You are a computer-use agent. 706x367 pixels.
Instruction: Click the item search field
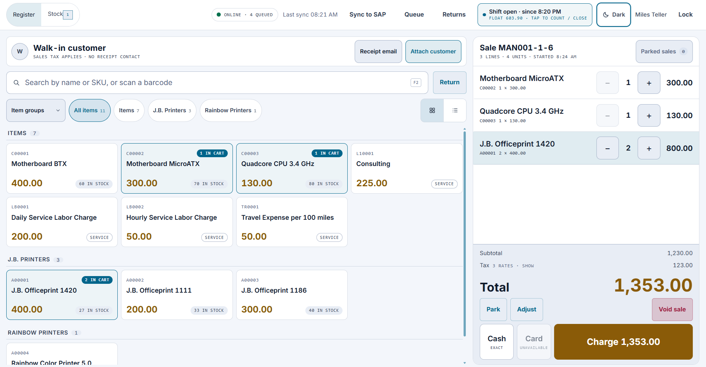tap(217, 83)
